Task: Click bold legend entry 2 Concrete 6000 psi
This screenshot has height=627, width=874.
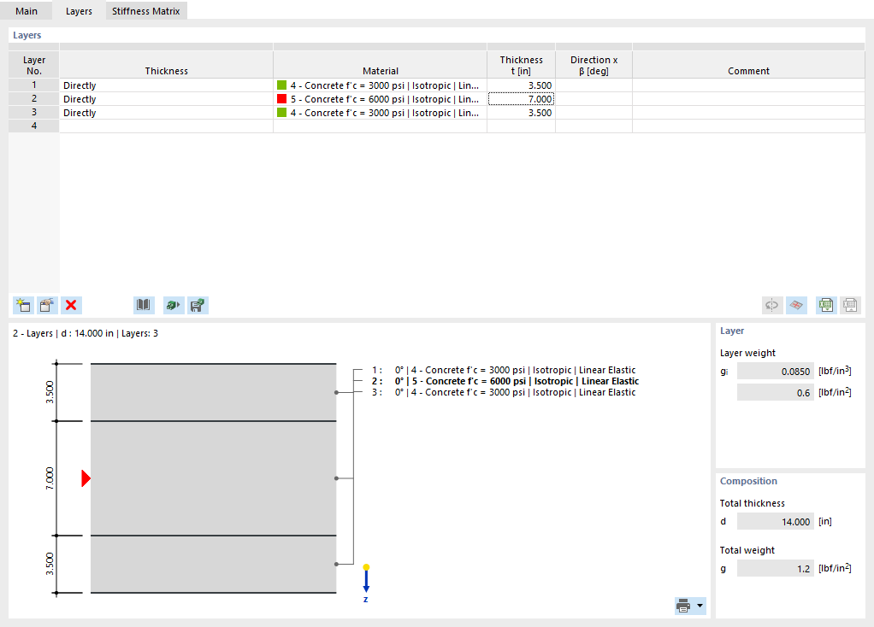Action: coord(505,381)
